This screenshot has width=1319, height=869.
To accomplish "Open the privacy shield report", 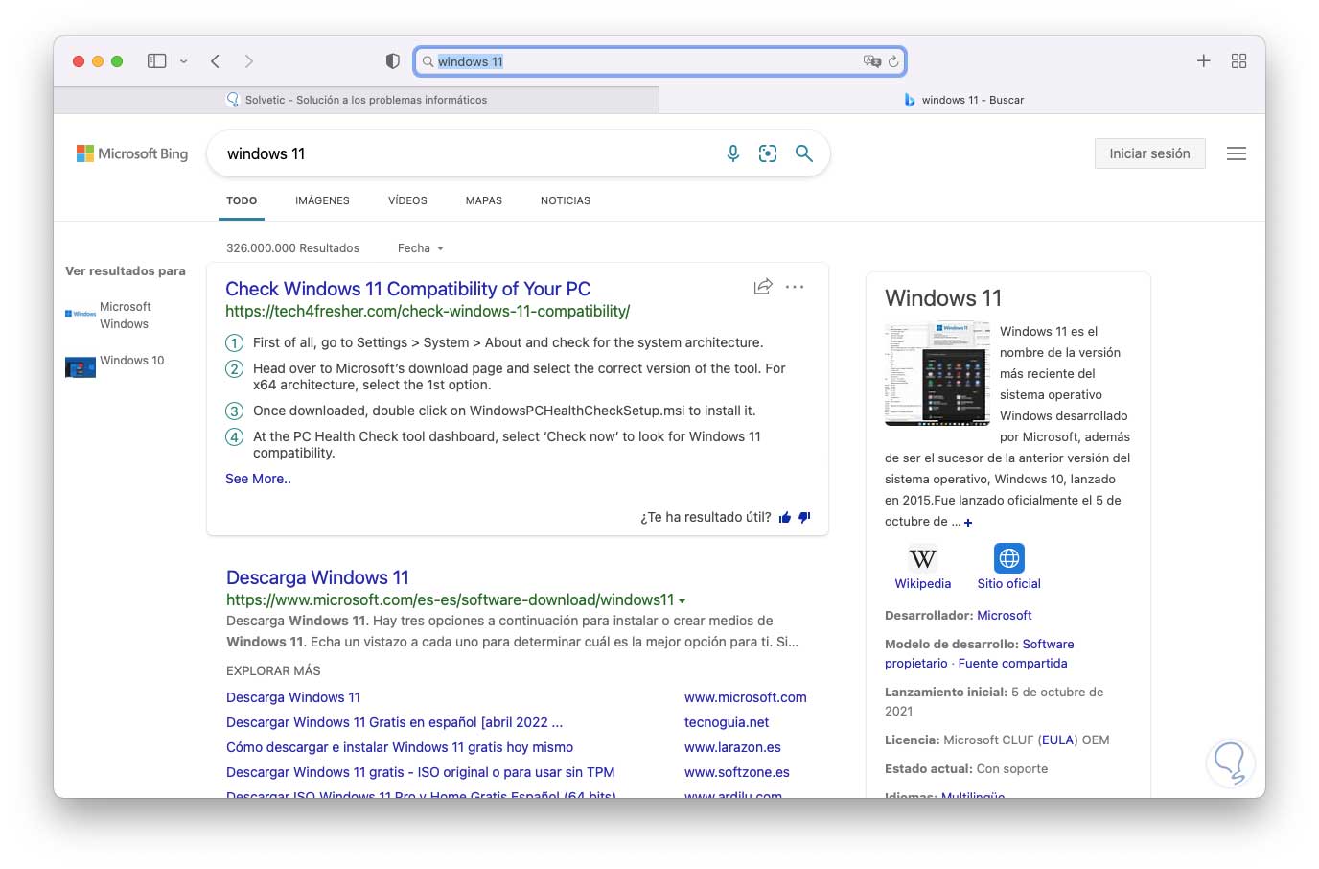I will (392, 61).
